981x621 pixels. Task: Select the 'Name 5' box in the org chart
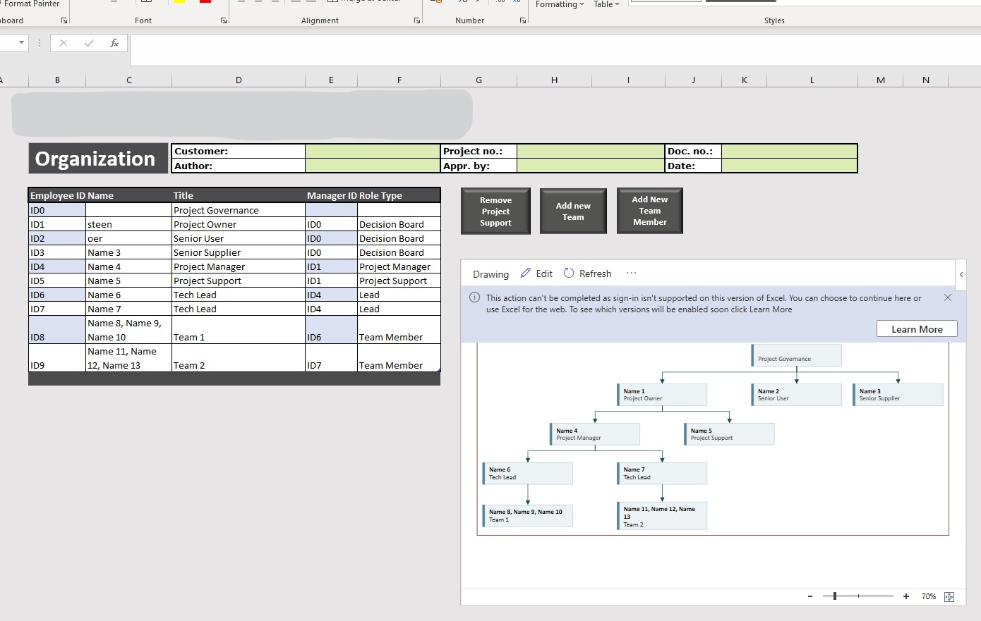tap(729, 434)
